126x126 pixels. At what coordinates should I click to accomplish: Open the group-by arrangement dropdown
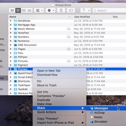click(x=39, y=10)
